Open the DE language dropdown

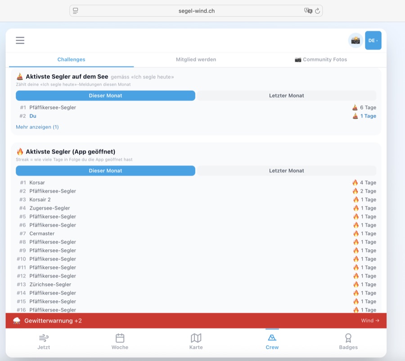[373, 40]
